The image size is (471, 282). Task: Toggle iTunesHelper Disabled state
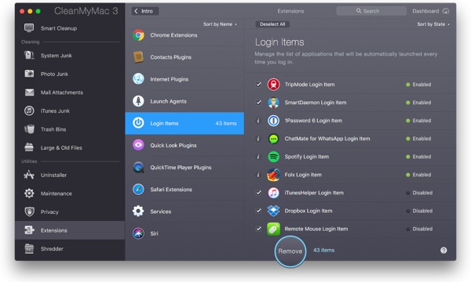tap(419, 193)
